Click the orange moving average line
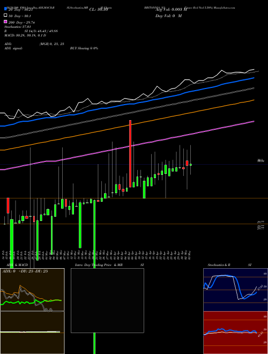This screenshot has width=268, height=354. [x=126, y=127]
